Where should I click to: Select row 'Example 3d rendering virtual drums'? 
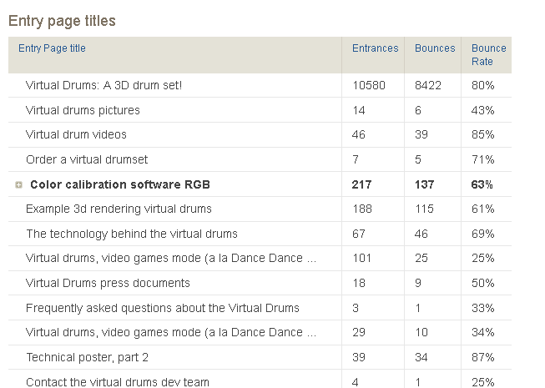pos(260,209)
